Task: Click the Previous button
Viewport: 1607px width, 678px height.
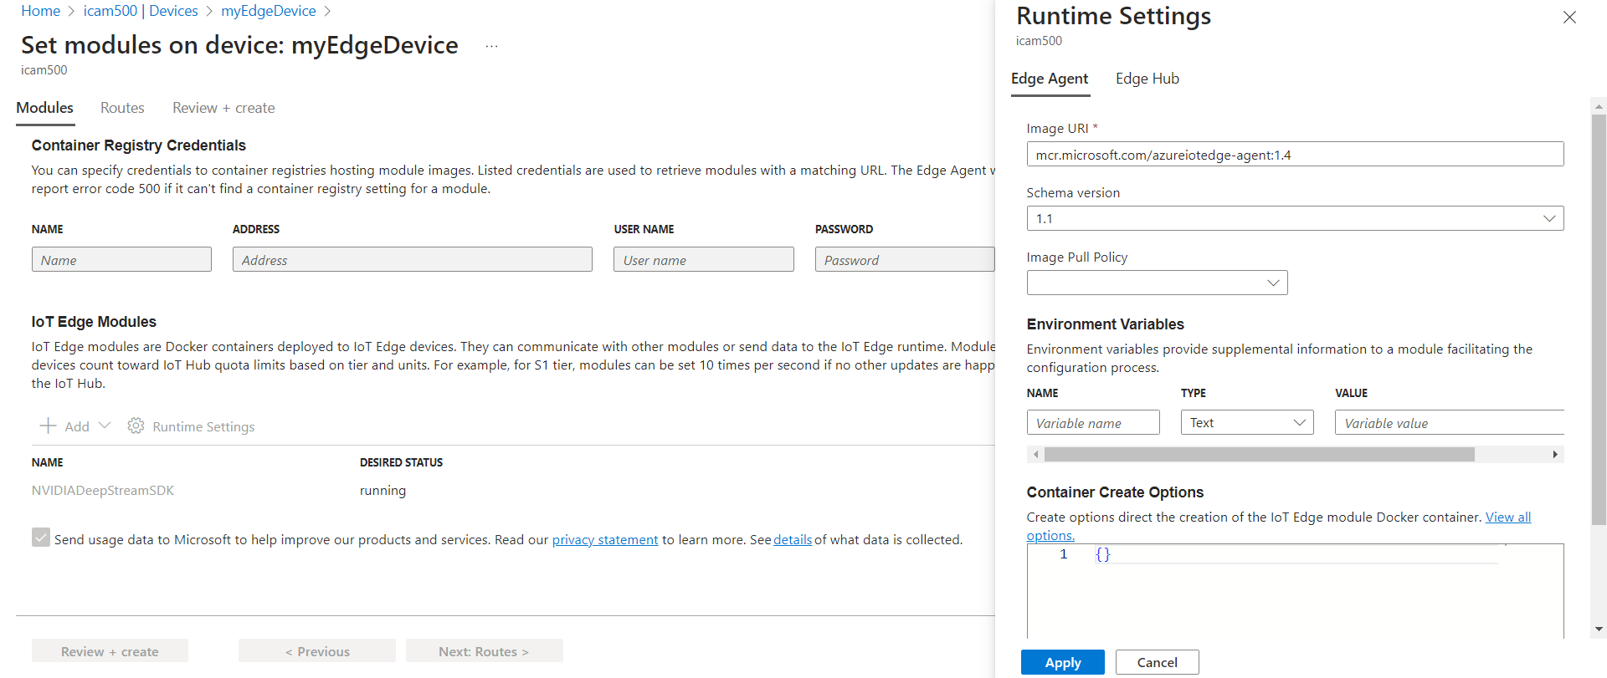Action: [x=317, y=651]
